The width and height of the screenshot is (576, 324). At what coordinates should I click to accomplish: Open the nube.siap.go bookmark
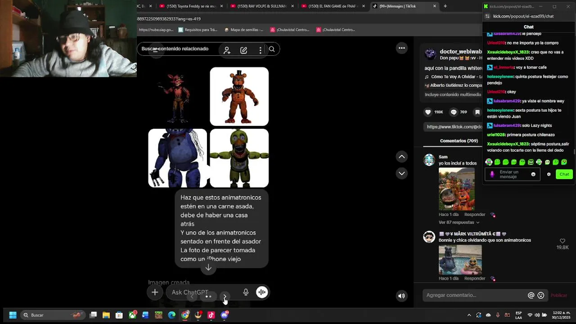pyautogui.click(x=156, y=30)
